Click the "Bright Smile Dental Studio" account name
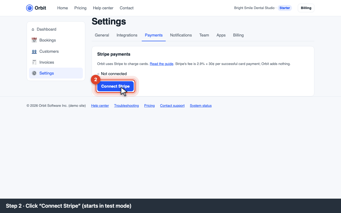The height and width of the screenshot is (213, 341). pyautogui.click(x=254, y=8)
